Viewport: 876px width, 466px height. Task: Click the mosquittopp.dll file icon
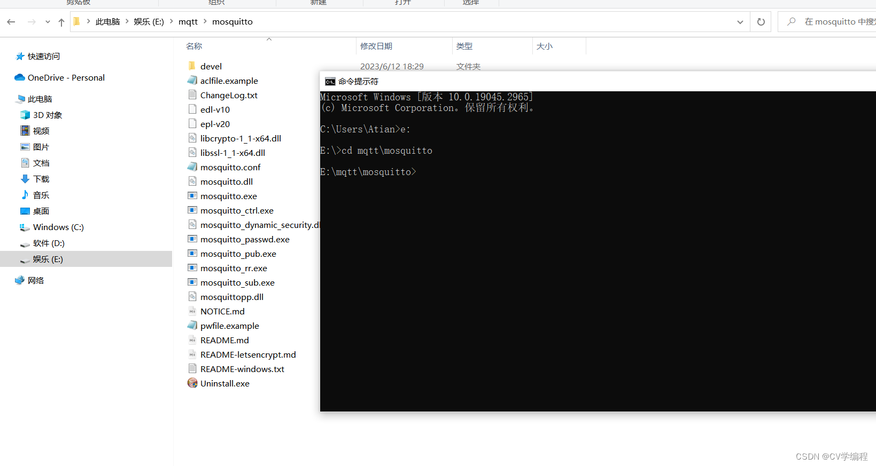point(192,297)
